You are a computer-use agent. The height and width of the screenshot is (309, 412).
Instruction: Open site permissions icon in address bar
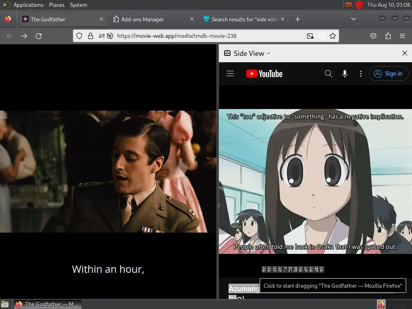[102, 36]
